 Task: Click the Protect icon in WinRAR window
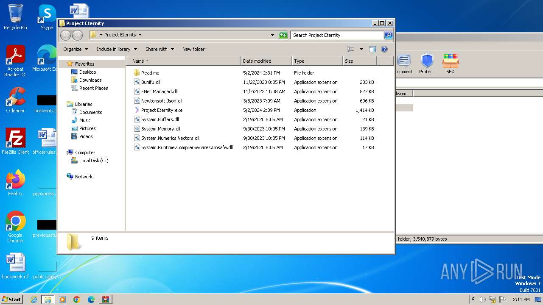427,64
